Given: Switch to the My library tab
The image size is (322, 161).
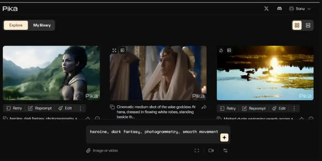Looking at the screenshot, I should [42, 25].
